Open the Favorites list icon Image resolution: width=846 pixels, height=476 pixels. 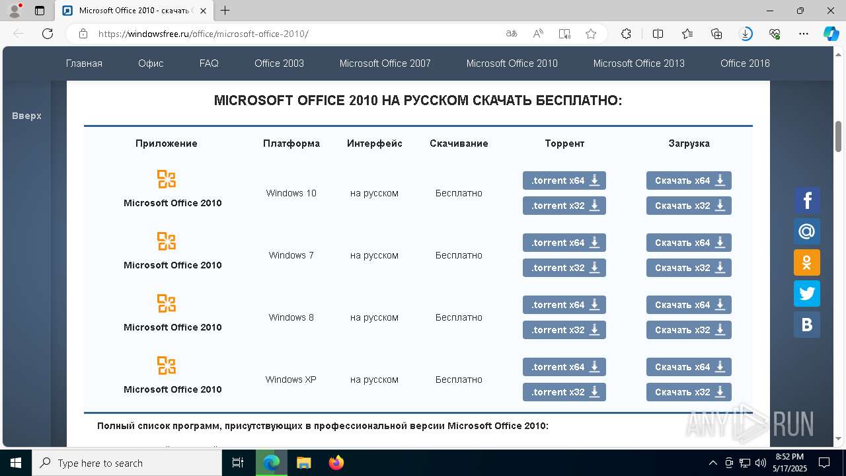click(x=687, y=34)
